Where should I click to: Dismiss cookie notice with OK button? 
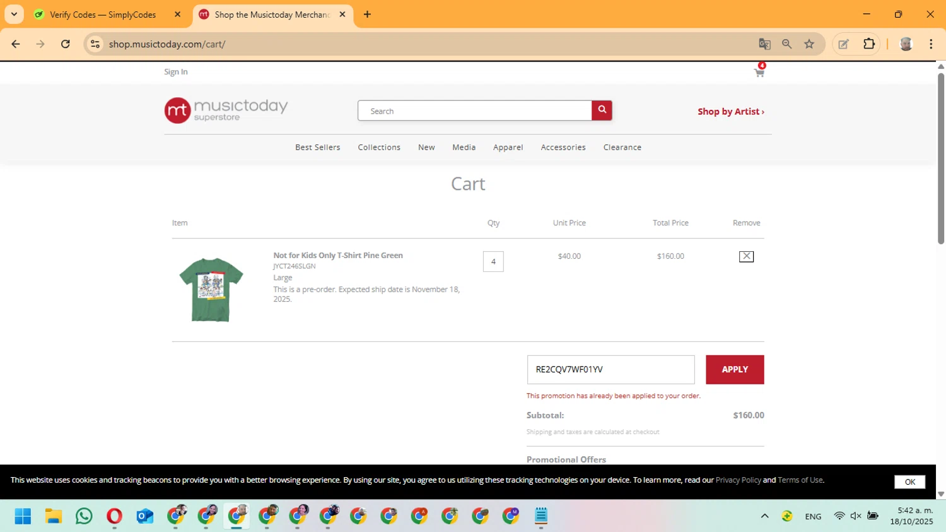click(x=909, y=482)
